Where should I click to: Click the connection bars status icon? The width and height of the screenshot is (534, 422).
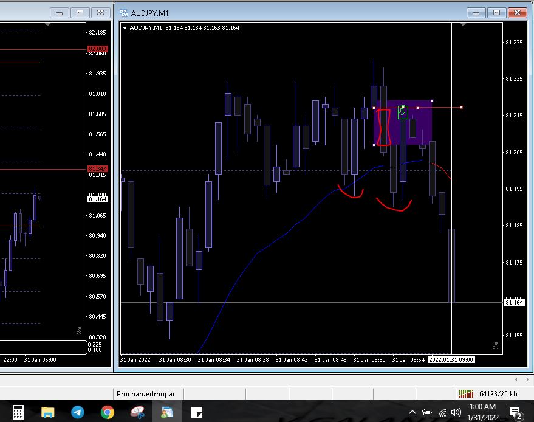pos(466,393)
